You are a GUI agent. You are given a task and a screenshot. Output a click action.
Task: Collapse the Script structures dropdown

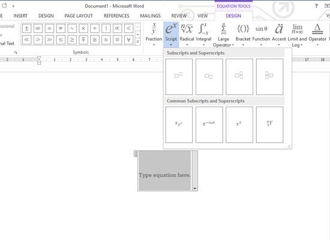(x=171, y=35)
